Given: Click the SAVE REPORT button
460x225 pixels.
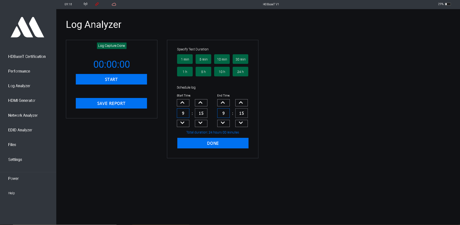Looking at the screenshot, I should pos(111,103).
